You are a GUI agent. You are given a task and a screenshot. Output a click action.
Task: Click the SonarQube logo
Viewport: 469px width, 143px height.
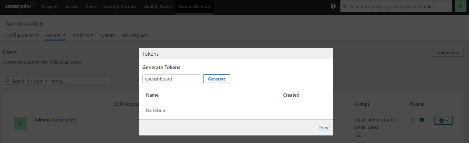[20, 6]
